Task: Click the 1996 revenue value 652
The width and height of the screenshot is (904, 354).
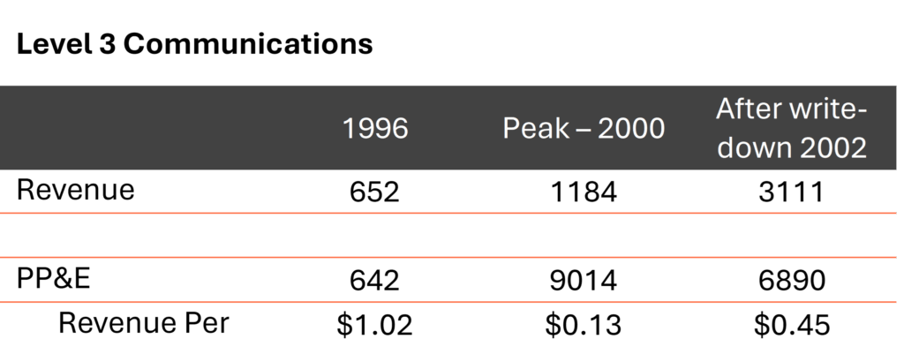Action: pos(375,192)
